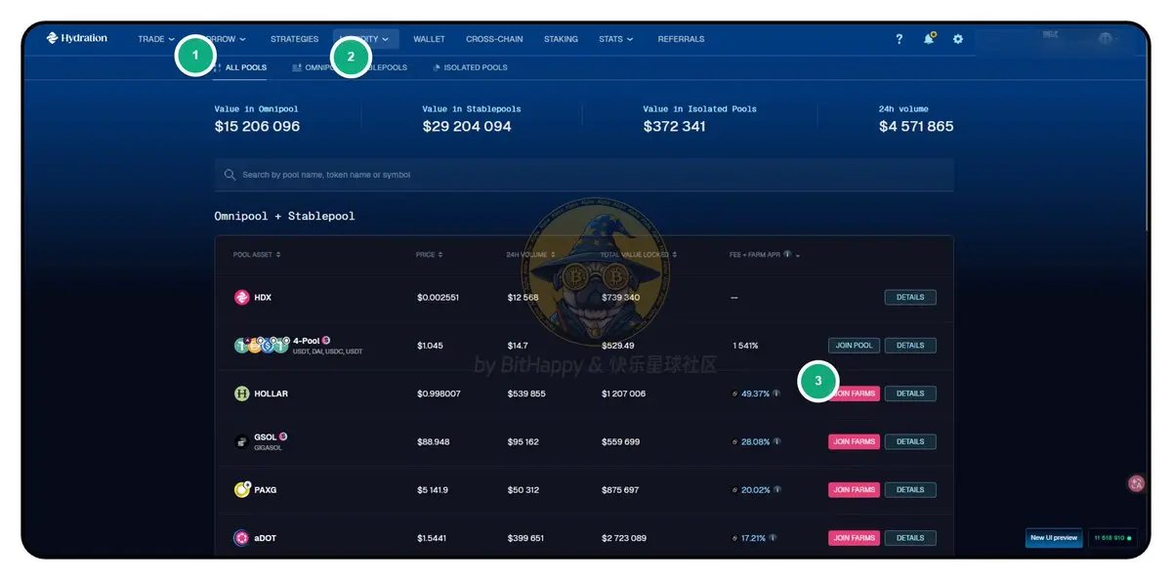1172x580 pixels.
Task: Sort table by Pool Asset column
Action: (x=257, y=255)
